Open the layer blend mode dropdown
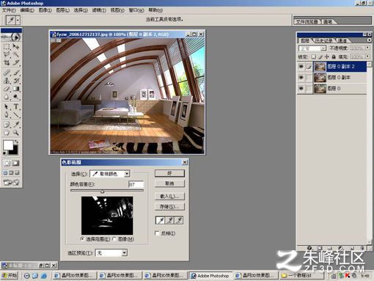The width and height of the screenshot is (374, 281). click(x=312, y=48)
